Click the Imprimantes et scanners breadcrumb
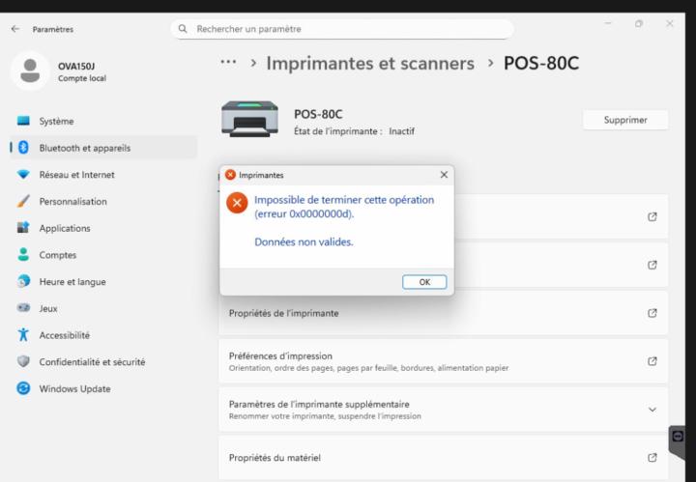Image resolution: width=696 pixels, height=482 pixels. pyautogui.click(x=370, y=64)
